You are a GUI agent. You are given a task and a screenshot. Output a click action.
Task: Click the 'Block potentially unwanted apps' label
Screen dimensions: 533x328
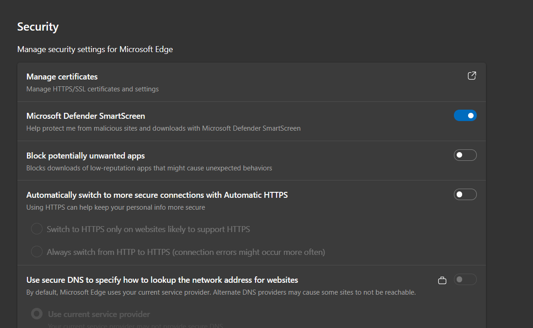pyautogui.click(x=85, y=156)
